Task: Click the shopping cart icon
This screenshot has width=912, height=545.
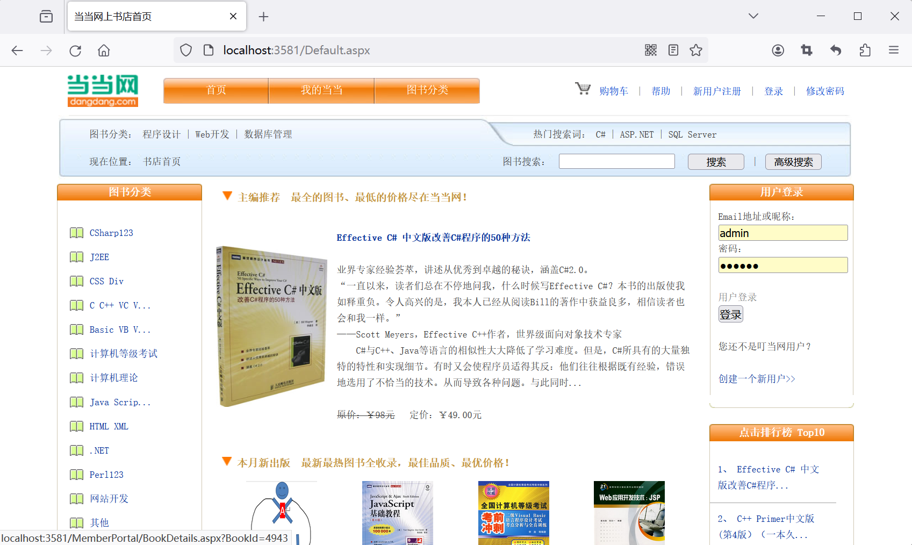Action: click(x=583, y=89)
